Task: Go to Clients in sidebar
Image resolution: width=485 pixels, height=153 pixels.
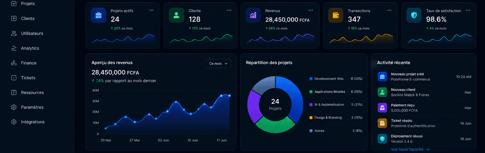Action: 28,18
